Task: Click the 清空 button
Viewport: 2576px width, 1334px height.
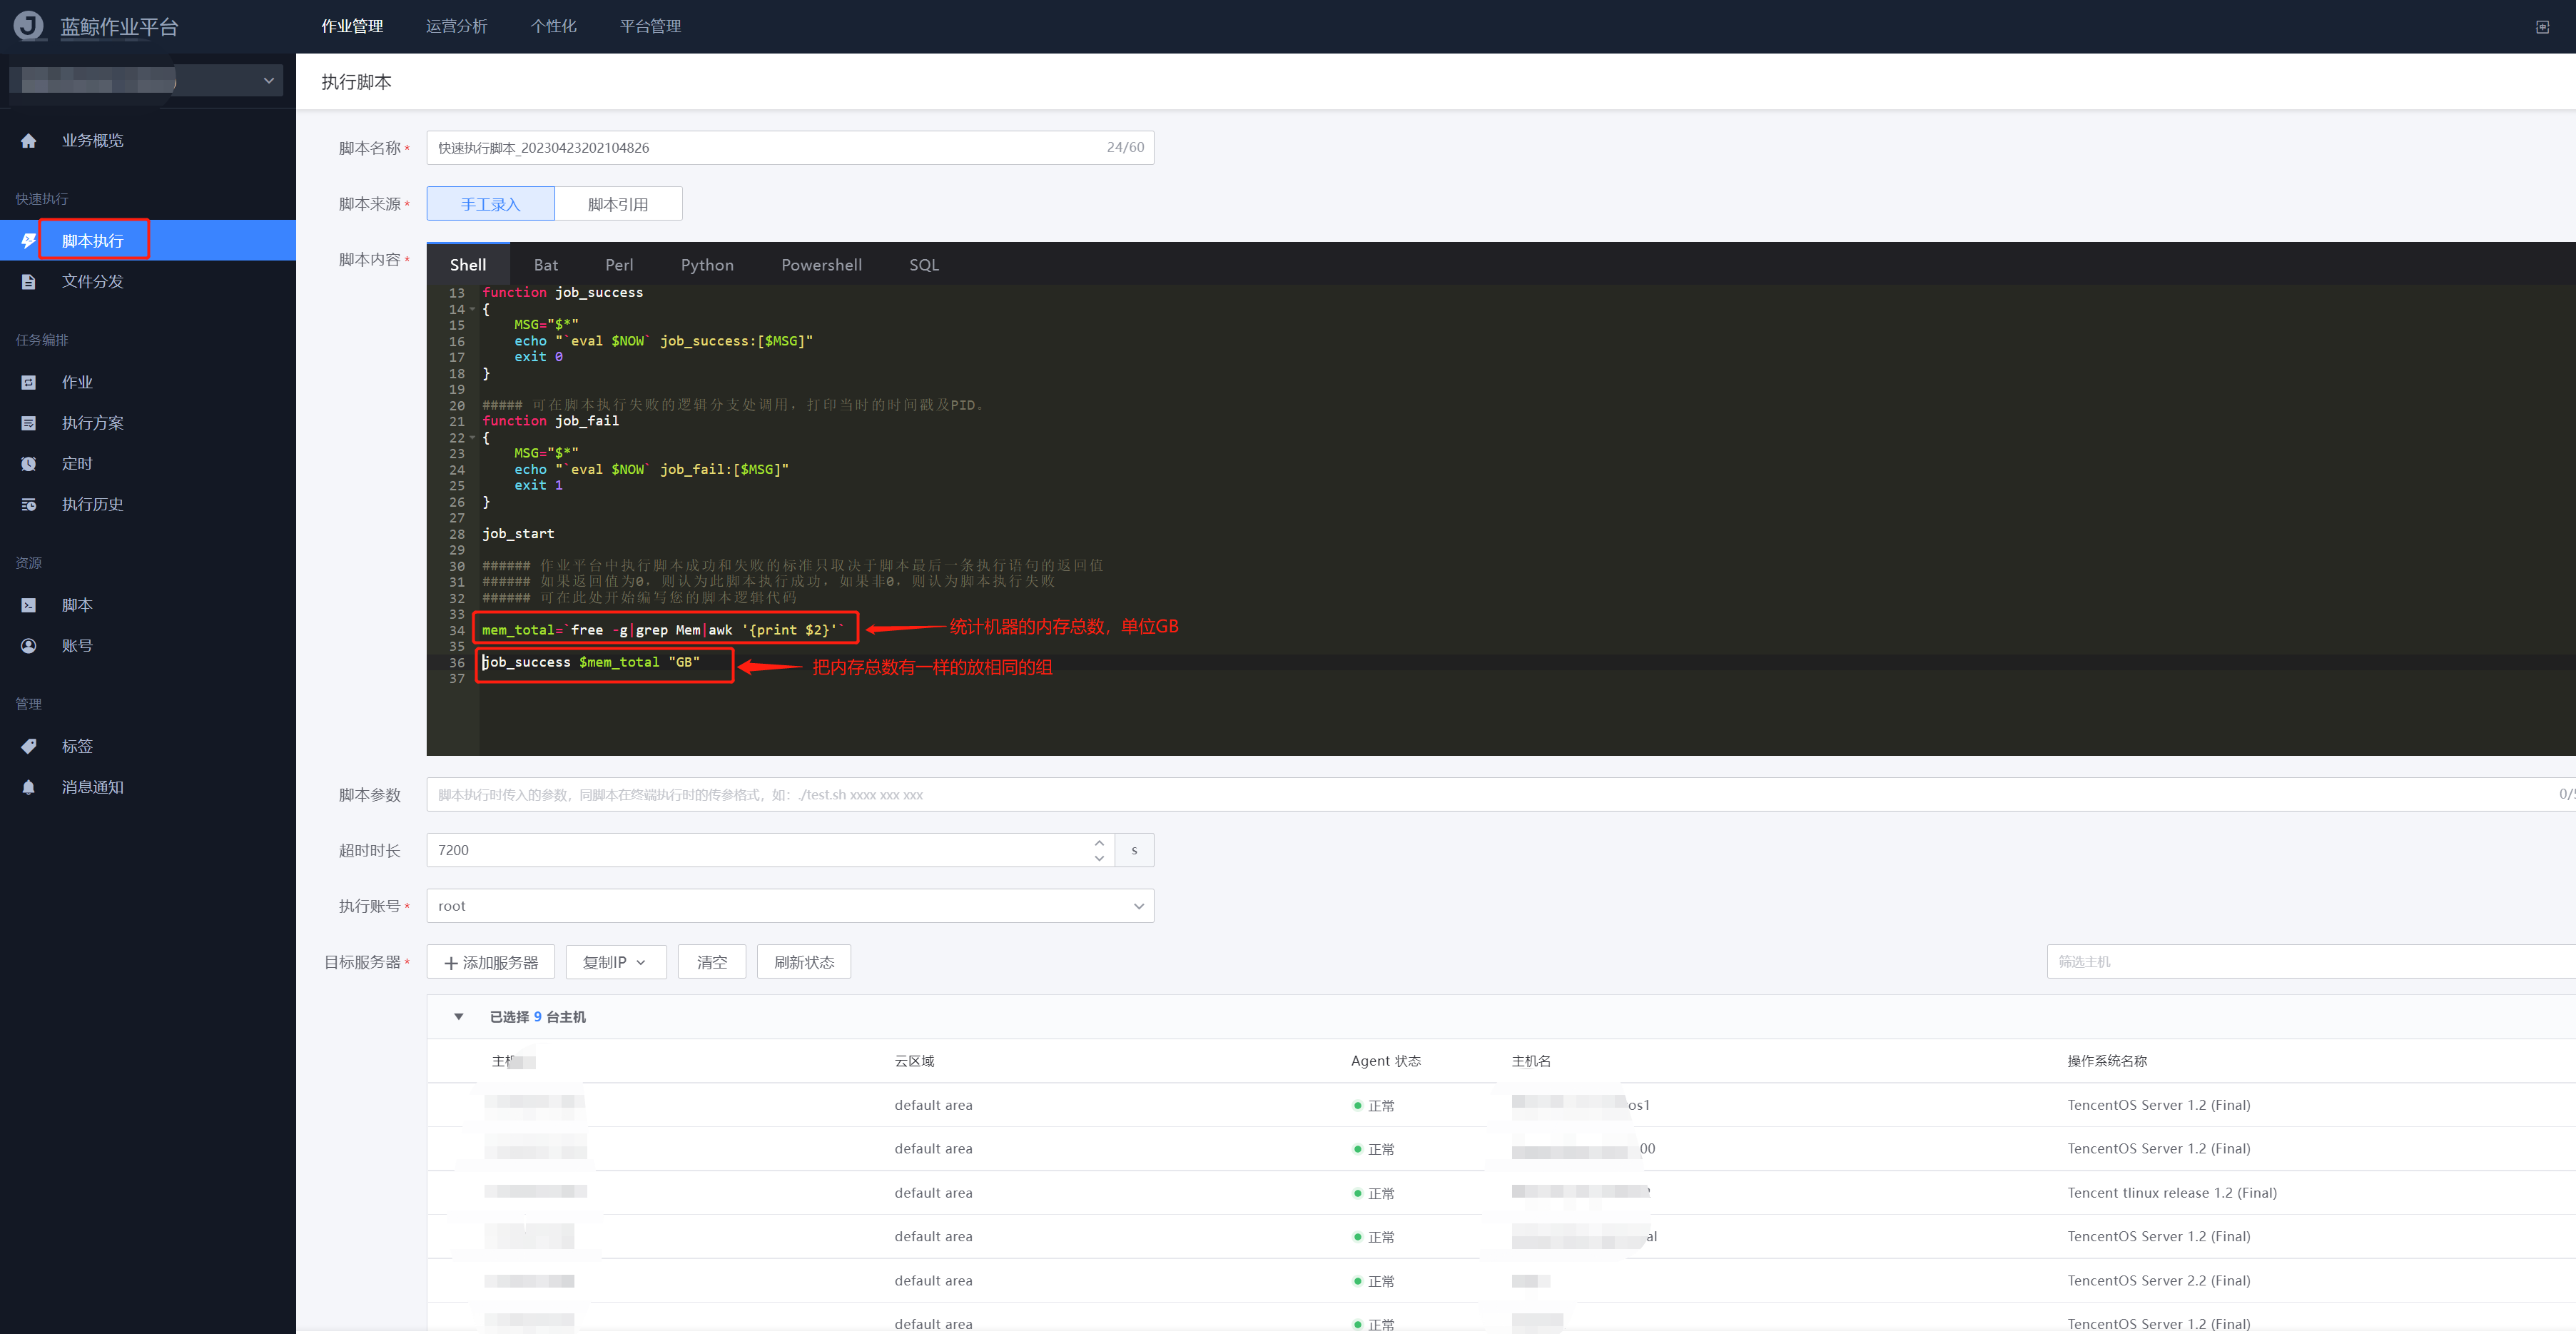Action: click(712, 962)
